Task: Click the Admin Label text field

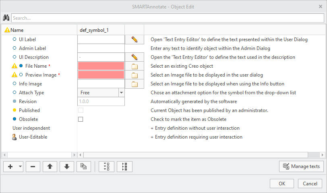Action: coord(101,48)
